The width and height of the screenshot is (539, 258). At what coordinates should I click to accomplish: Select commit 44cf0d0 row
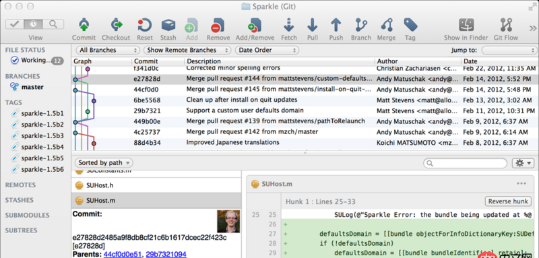coord(305,90)
